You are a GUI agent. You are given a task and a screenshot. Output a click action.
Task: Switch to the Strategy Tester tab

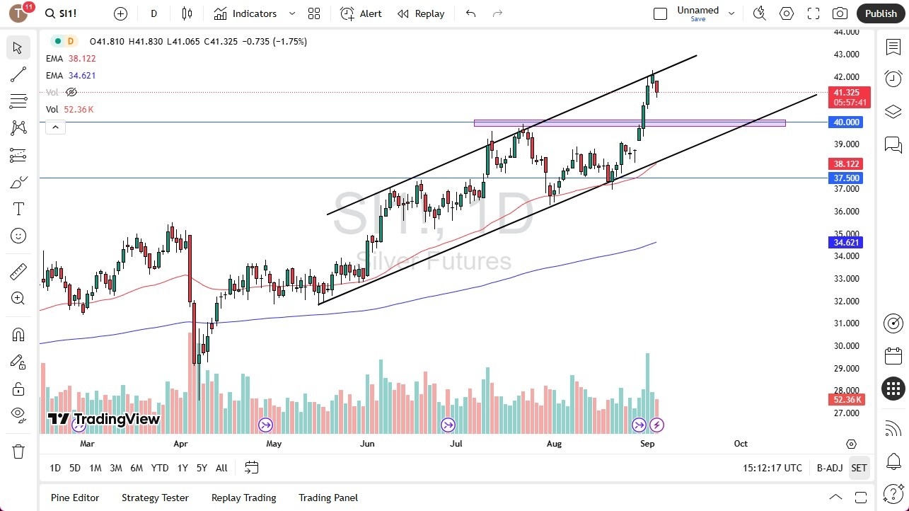click(x=155, y=498)
